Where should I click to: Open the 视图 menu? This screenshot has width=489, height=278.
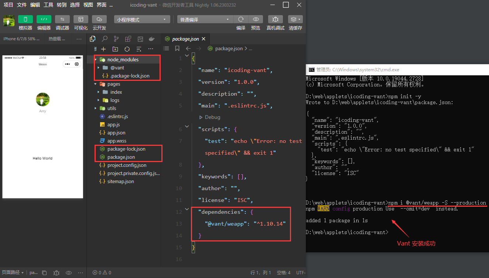(88, 5)
